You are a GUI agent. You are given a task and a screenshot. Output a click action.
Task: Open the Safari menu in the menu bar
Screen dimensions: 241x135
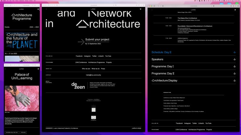coord(5,1)
